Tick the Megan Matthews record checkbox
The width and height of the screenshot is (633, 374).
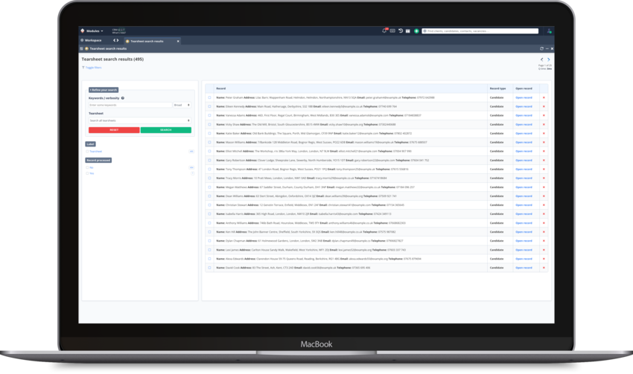pos(209,187)
